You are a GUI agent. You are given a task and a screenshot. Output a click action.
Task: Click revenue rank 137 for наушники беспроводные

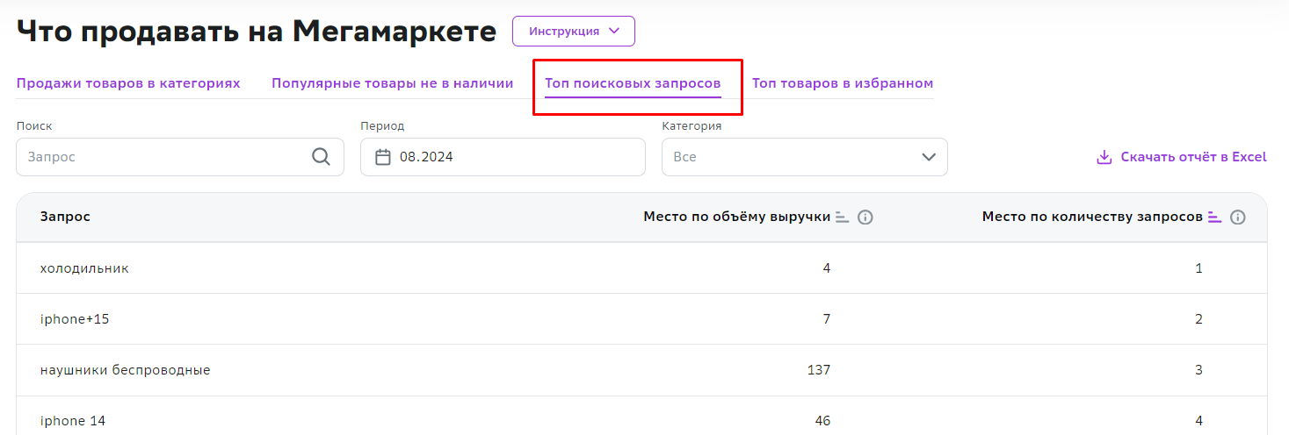[819, 370]
